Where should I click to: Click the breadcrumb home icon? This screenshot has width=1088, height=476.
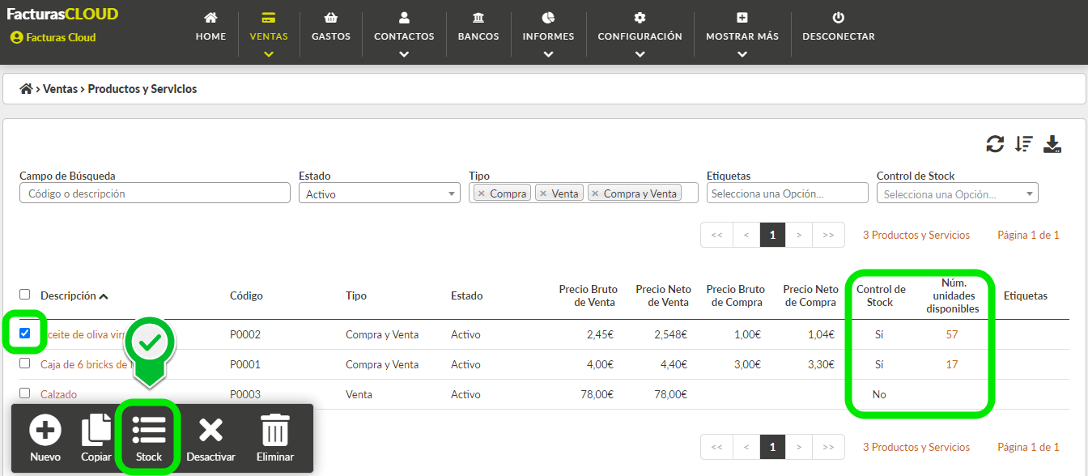click(26, 89)
